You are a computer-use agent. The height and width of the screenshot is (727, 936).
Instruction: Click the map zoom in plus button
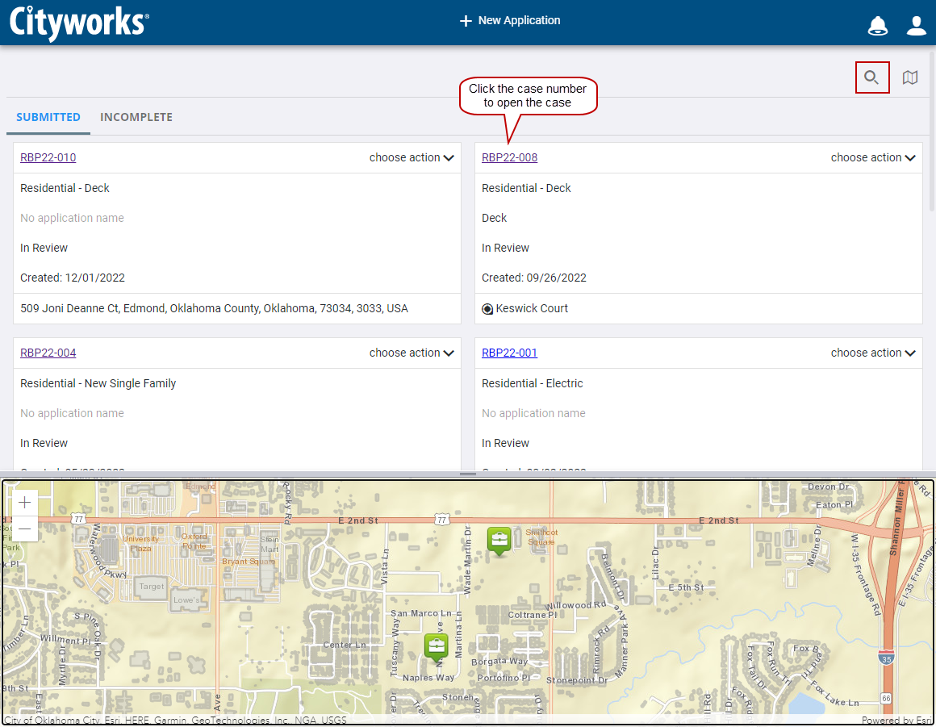[24, 502]
